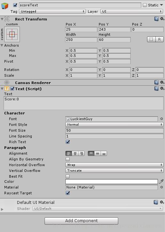Open Rect Transform gear settings menu

(162, 19)
